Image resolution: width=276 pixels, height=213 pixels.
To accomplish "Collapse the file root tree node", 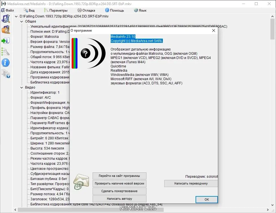I will coord(16,16).
